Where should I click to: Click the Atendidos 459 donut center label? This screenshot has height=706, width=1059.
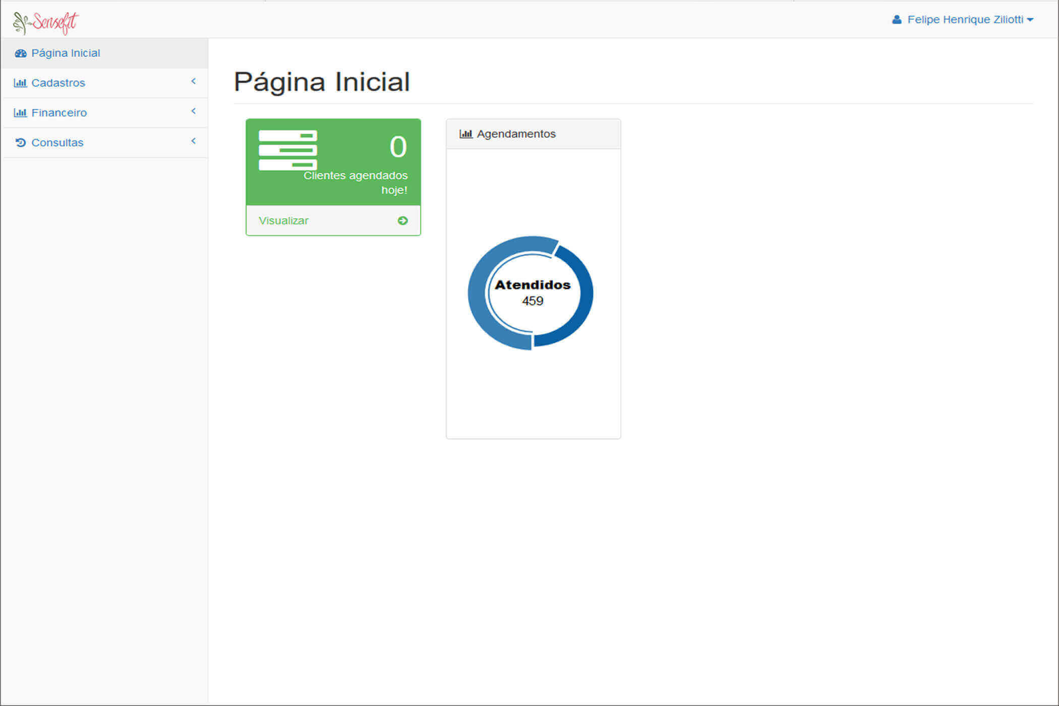pos(533,293)
